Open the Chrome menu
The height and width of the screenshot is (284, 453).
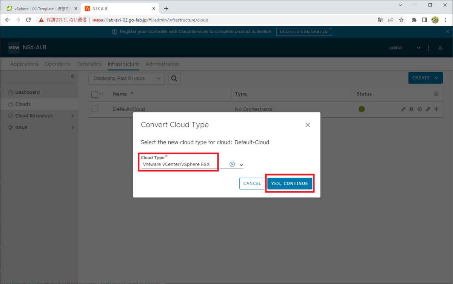[x=445, y=20]
